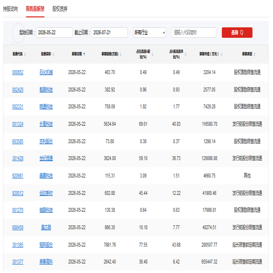Click the 69.01 circulating ratio cell
Viewport: 273px width, 273px height.
click(x=143, y=124)
